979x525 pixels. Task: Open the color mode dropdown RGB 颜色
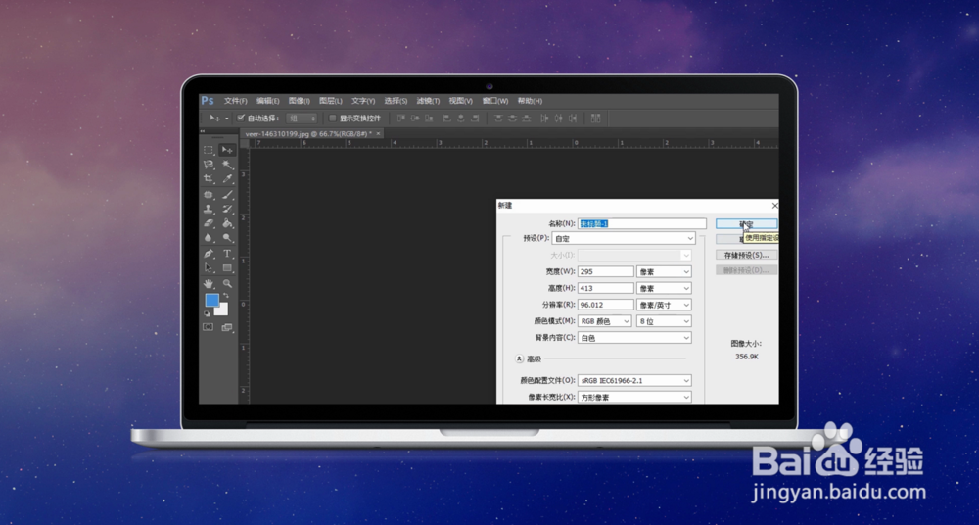[x=605, y=321]
